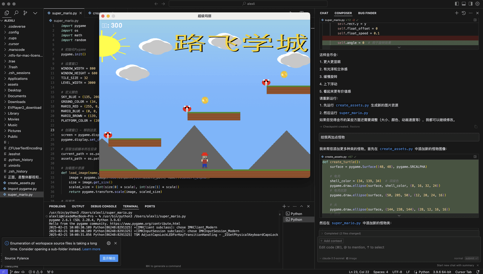Open composer more actions ellipsis
The width and height of the screenshot is (483, 274).
coord(471,13)
